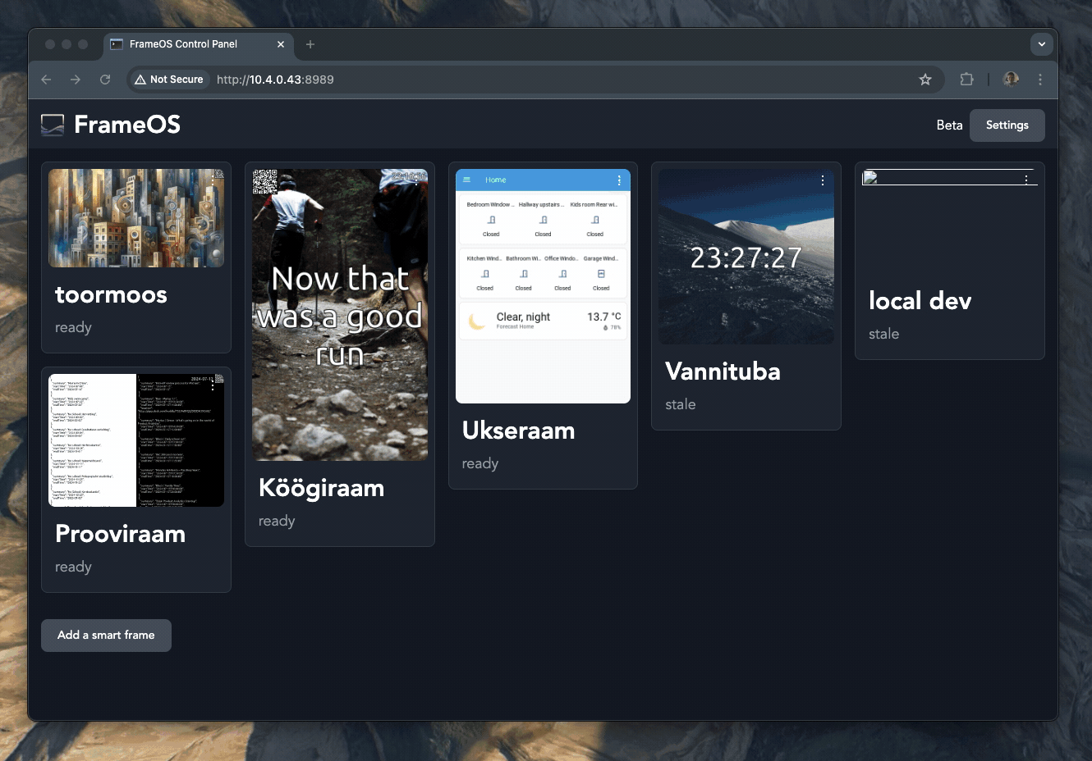Open the three-dot menu on the Ukseraam card
1092x761 pixels.
(x=619, y=180)
